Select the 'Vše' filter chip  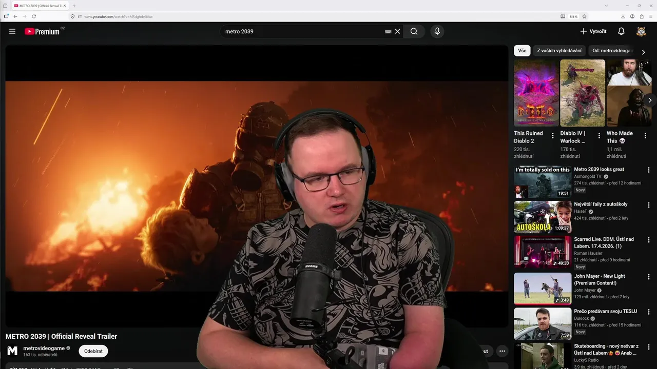522,51
